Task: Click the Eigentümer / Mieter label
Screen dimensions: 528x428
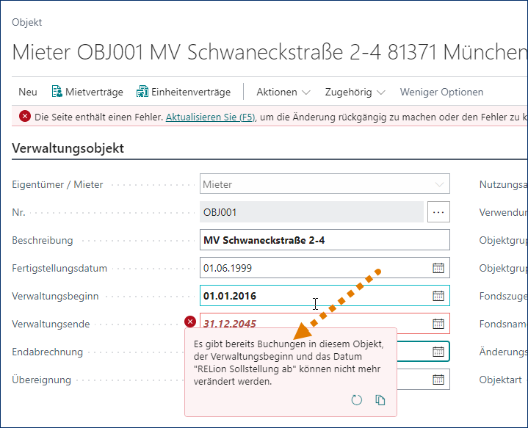Action: (x=57, y=184)
